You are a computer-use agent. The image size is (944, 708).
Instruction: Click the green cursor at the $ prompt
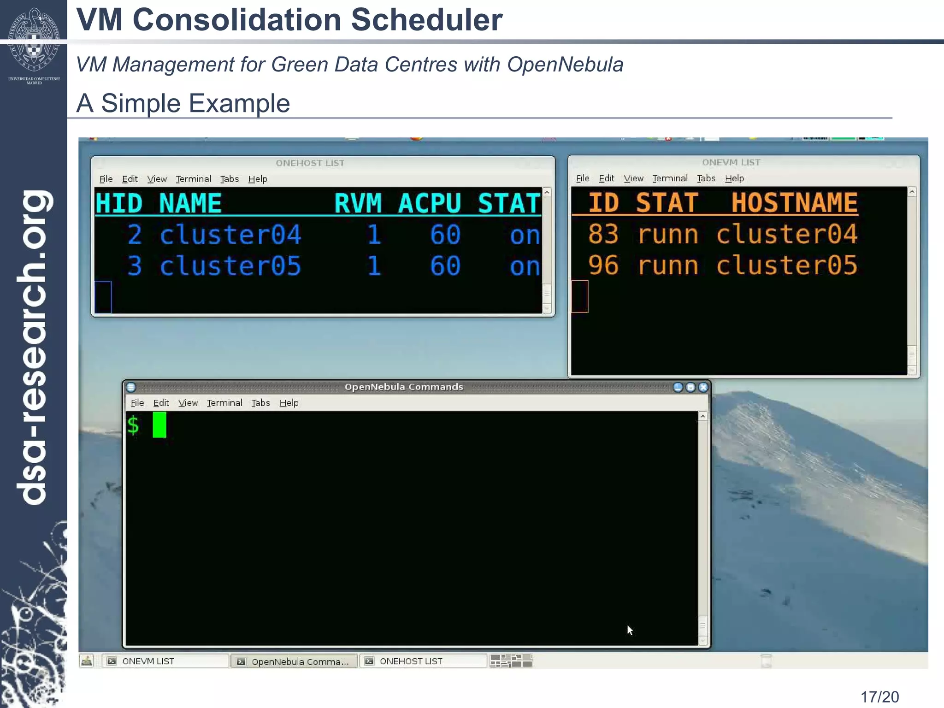(159, 425)
